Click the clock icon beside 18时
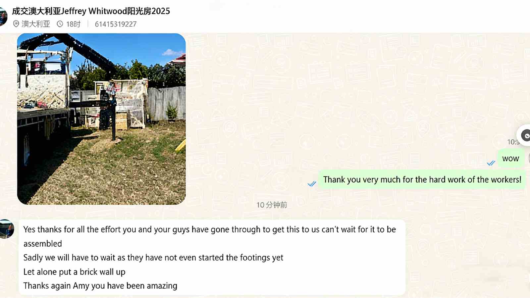 [60, 24]
